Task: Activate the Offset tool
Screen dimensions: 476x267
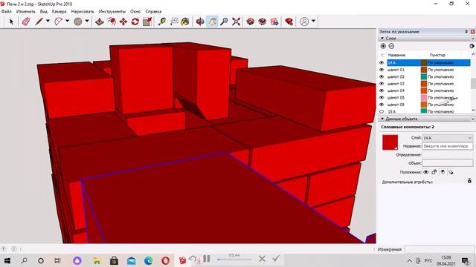Action: [x=112, y=22]
